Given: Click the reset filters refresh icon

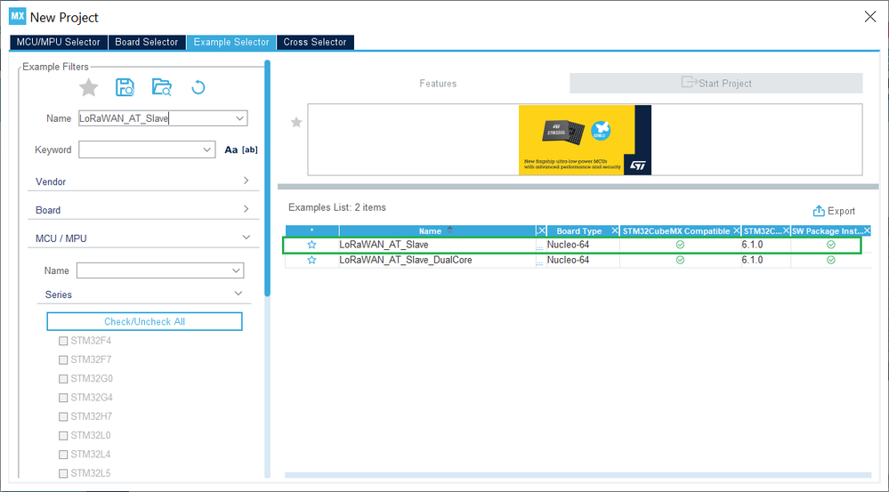Looking at the screenshot, I should (x=198, y=87).
